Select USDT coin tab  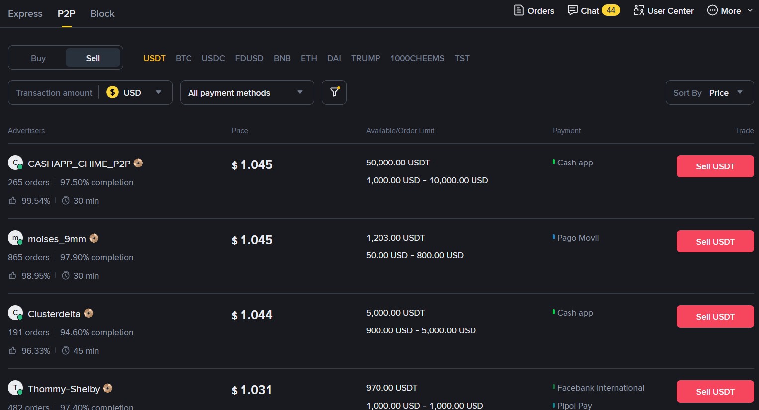(154, 58)
